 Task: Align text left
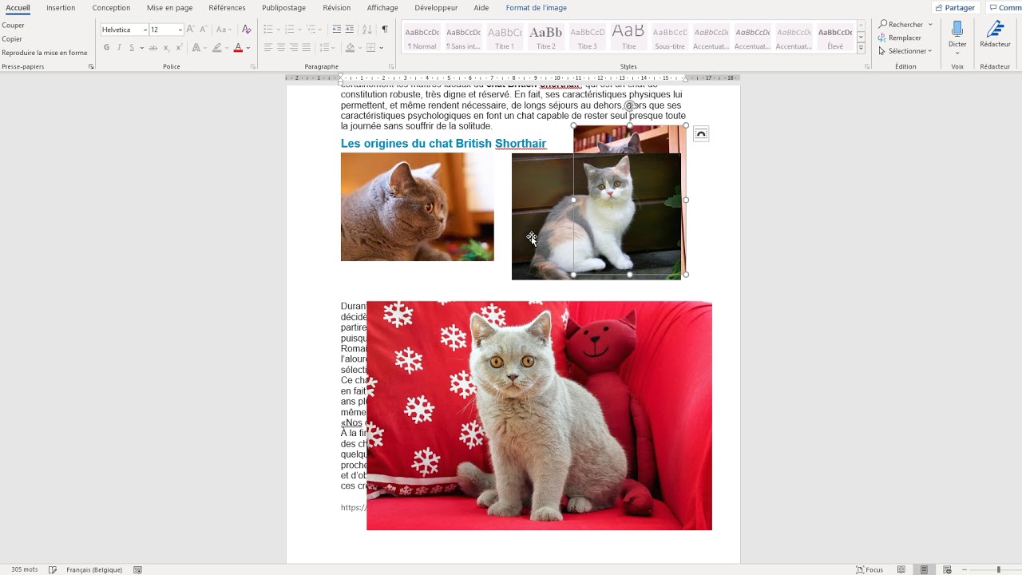268,48
